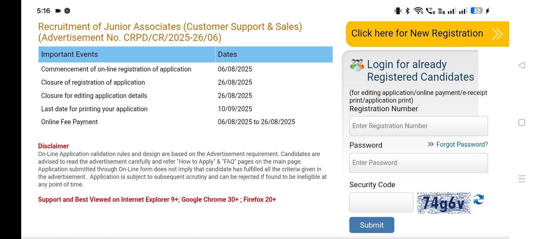Screen dimensions: 534x239
Task: Click the double chevron on New Registration banner
Action: coord(497,34)
